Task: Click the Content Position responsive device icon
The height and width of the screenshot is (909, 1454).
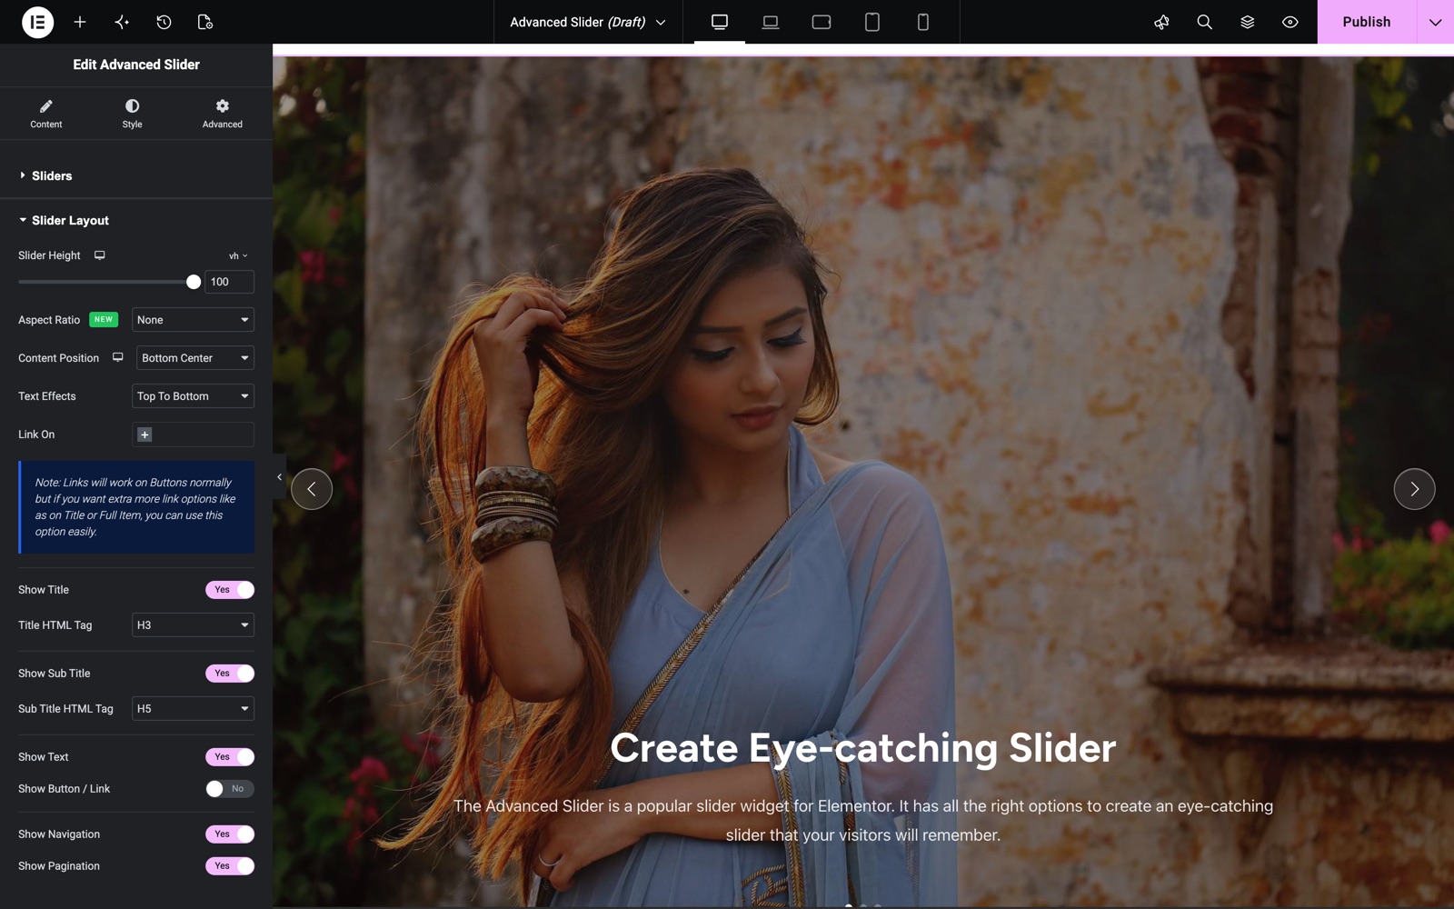Action: pos(117,358)
